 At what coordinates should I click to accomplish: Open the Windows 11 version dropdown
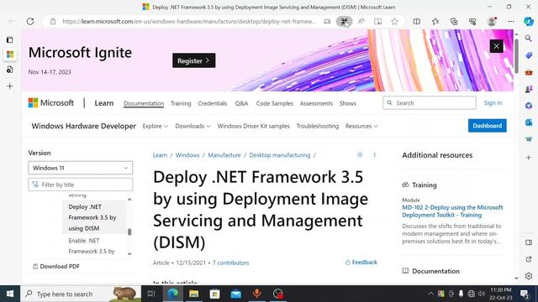81,168
